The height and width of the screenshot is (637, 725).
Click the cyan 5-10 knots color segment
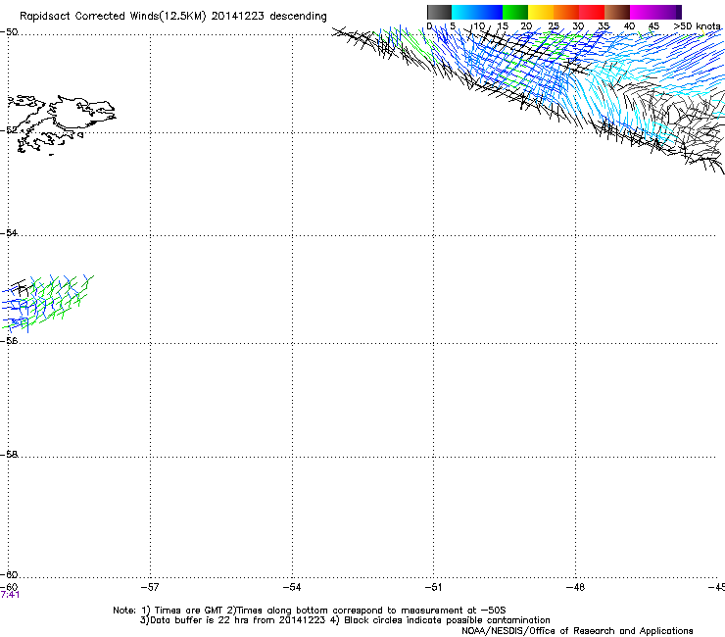[x=464, y=12]
